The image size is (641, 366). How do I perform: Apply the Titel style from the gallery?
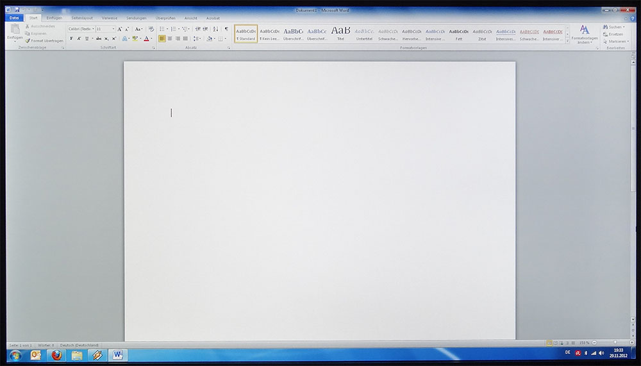[x=340, y=33]
